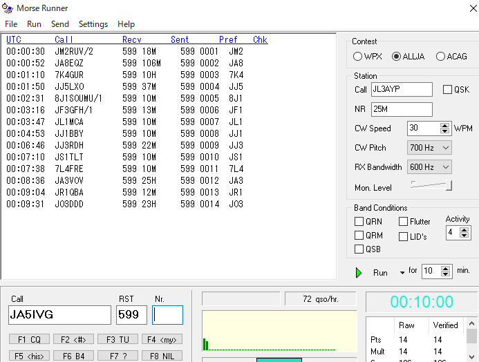Open the Send menu

60,24
